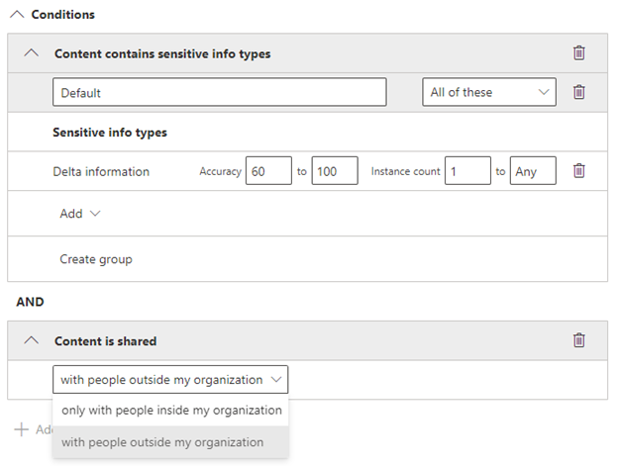Click the Delta information entry
The height and width of the screenshot is (466, 618).
coord(101,171)
